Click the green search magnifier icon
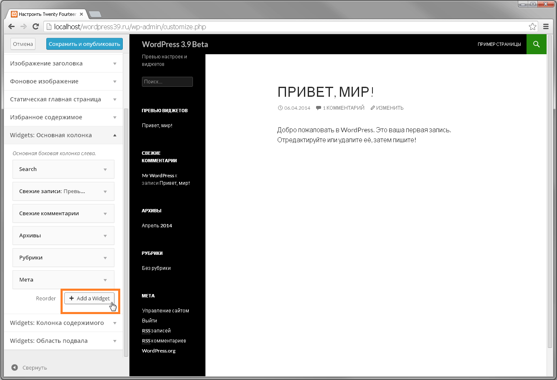The width and height of the screenshot is (557, 380). (x=537, y=44)
